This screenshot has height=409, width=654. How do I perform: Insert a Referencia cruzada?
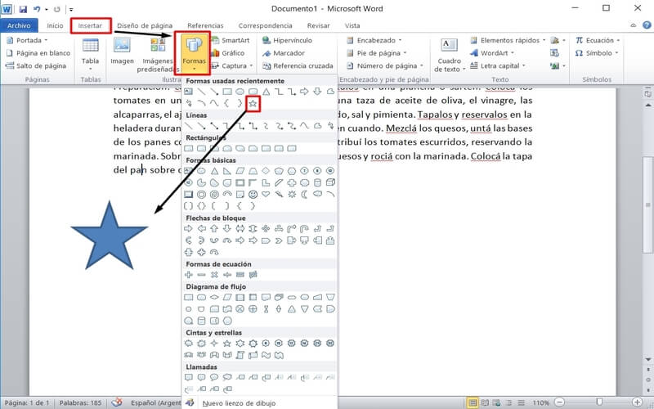pos(298,65)
